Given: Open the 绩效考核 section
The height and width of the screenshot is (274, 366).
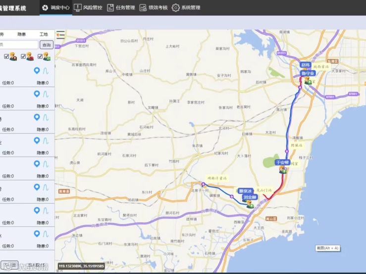Looking at the screenshot, I should 154,8.
